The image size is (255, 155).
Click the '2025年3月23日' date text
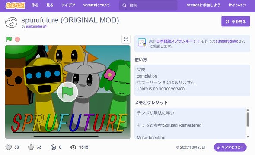click(192, 147)
